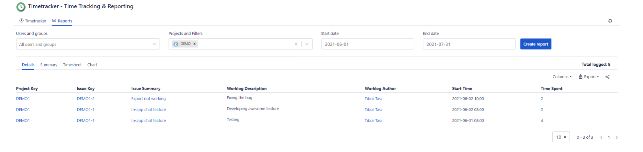
Task: Click page number 1 in pagination
Action: (x=609, y=137)
